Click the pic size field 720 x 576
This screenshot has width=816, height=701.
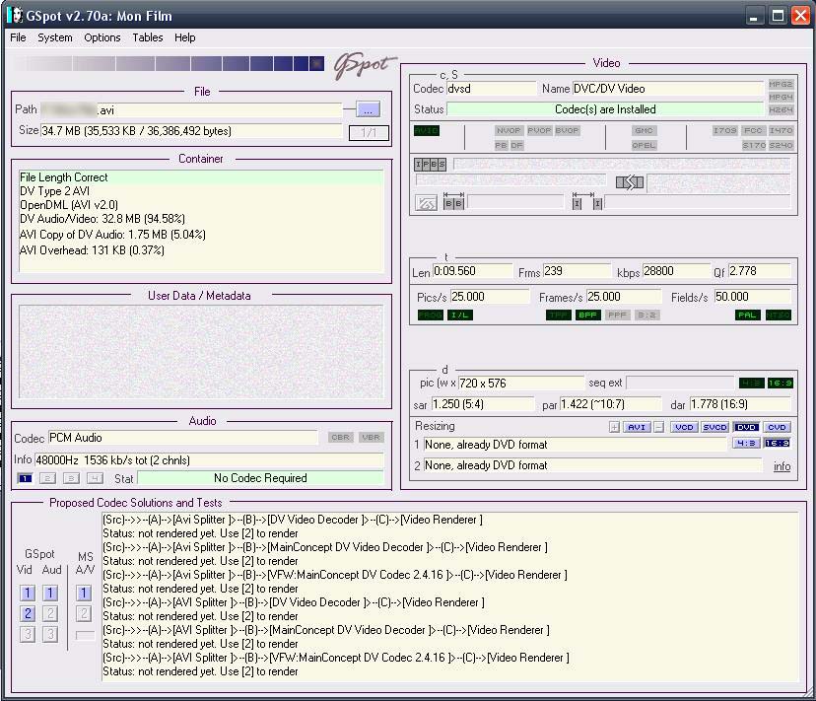click(521, 384)
